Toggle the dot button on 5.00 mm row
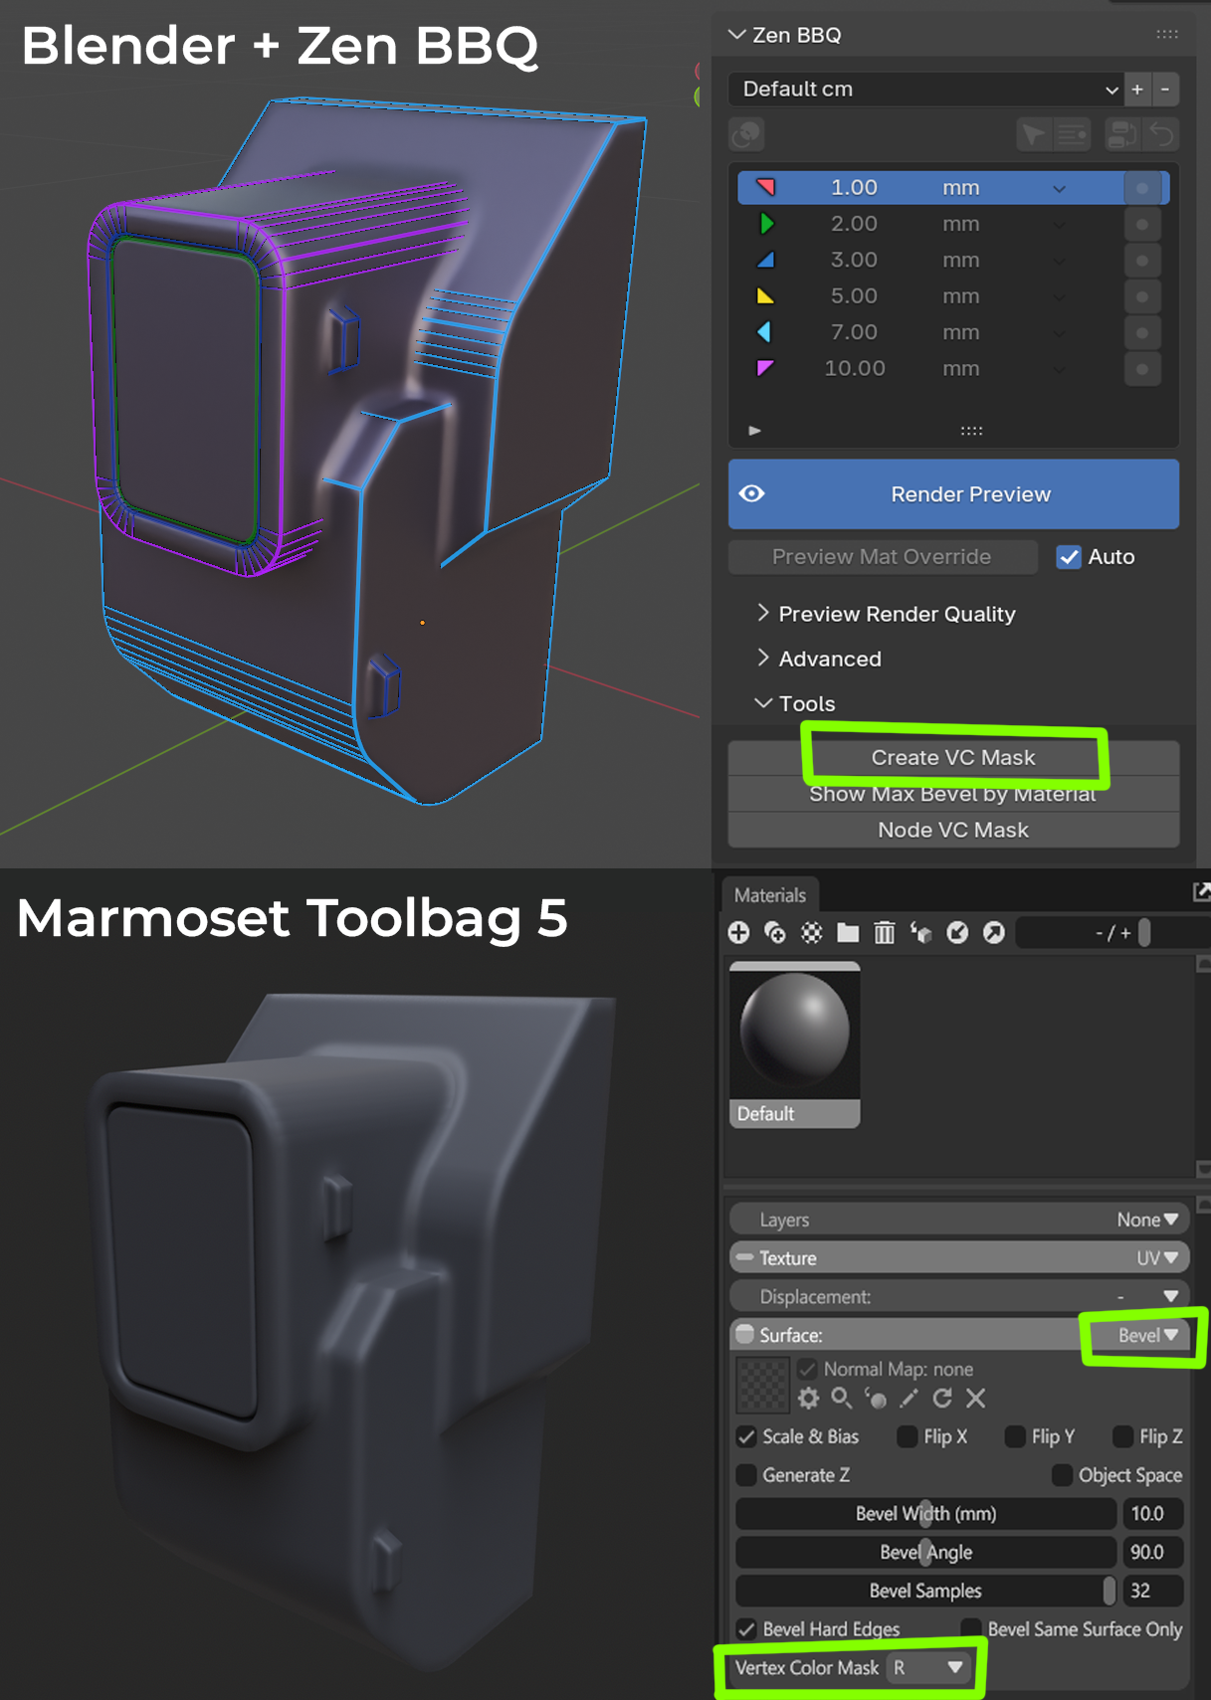The width and height of the screenshot is (1211, 1700). [x=1142, y=296]
